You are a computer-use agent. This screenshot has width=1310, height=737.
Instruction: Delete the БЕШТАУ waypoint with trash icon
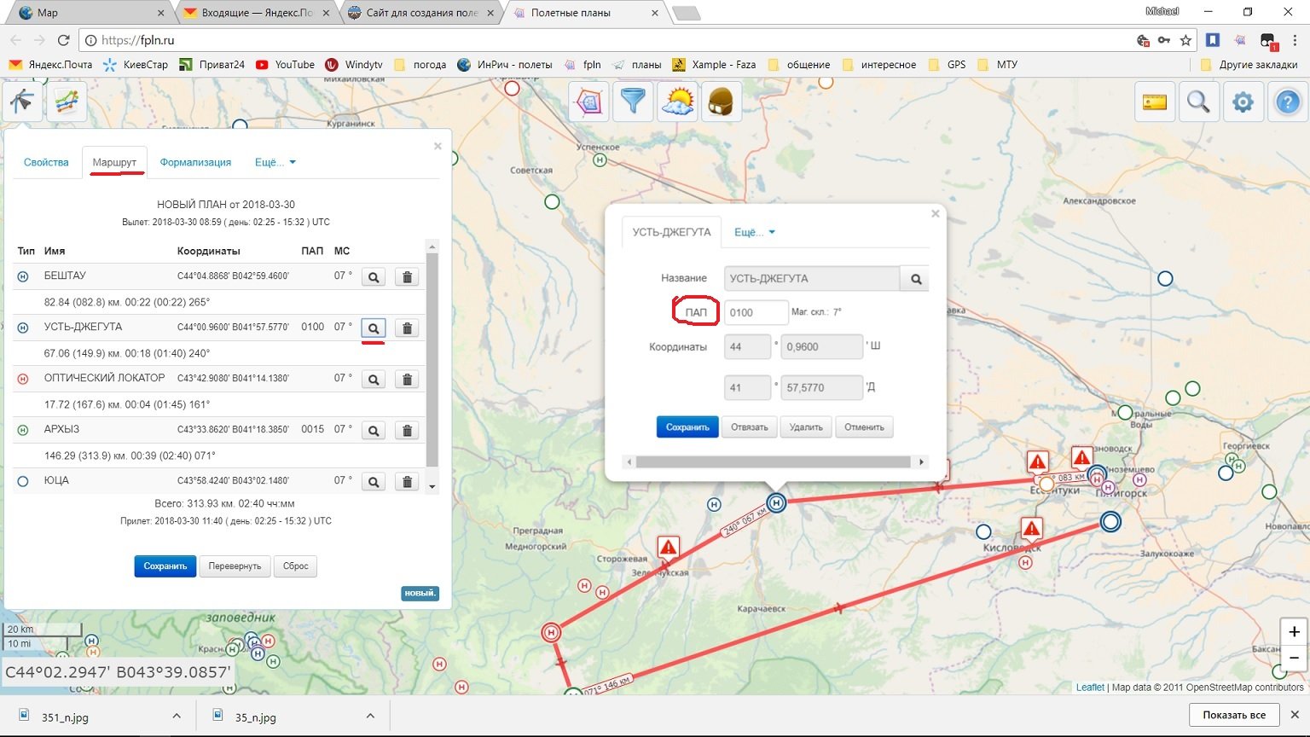pos(407,277)
